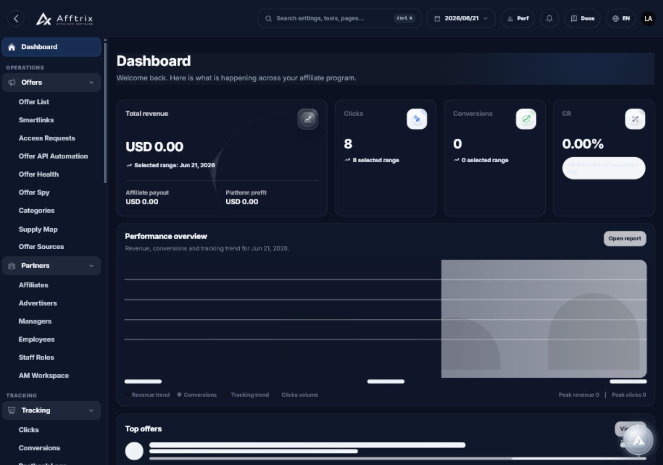Click the Tracking section icon

(x=12, y=410)
